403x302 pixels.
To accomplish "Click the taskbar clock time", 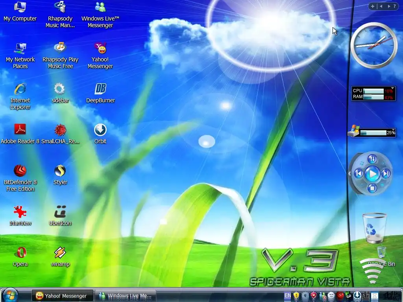I will (x=391, y=296).
